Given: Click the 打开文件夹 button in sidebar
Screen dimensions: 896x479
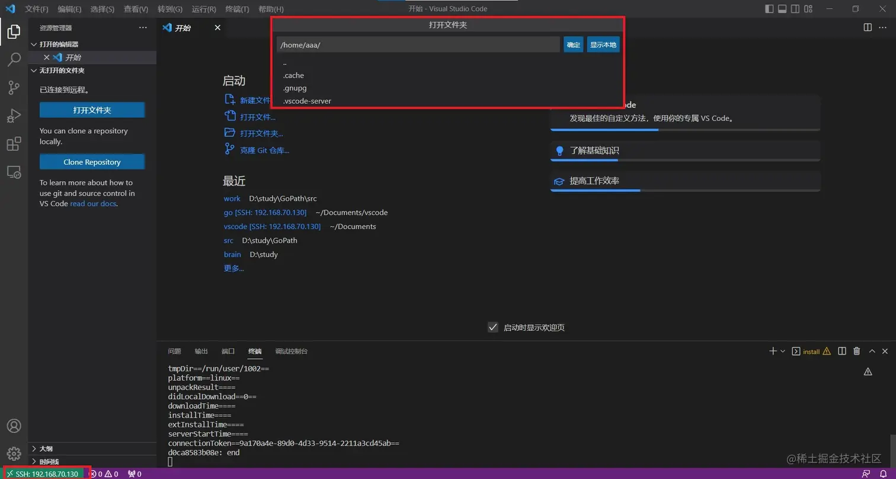Looking at the screenshot, I should (x=92, y=110).
